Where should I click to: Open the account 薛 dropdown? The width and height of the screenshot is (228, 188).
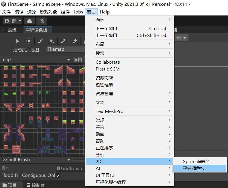click(x=13, y=21)
